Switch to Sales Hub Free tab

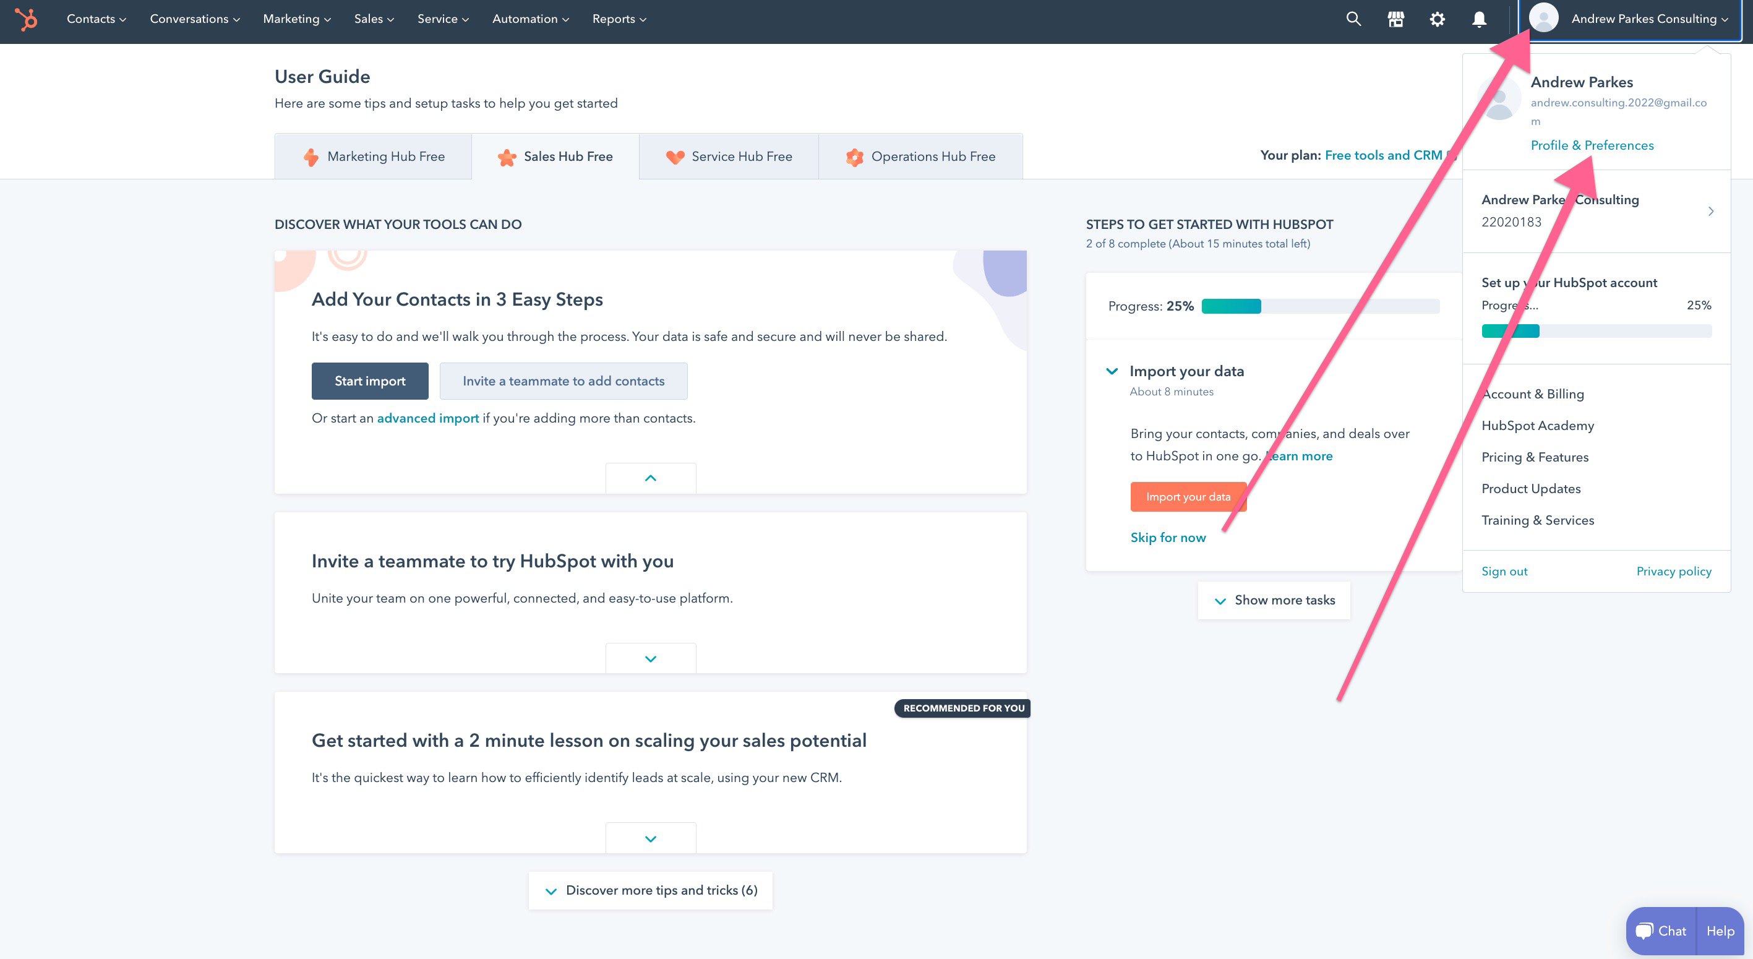point(555,157)
